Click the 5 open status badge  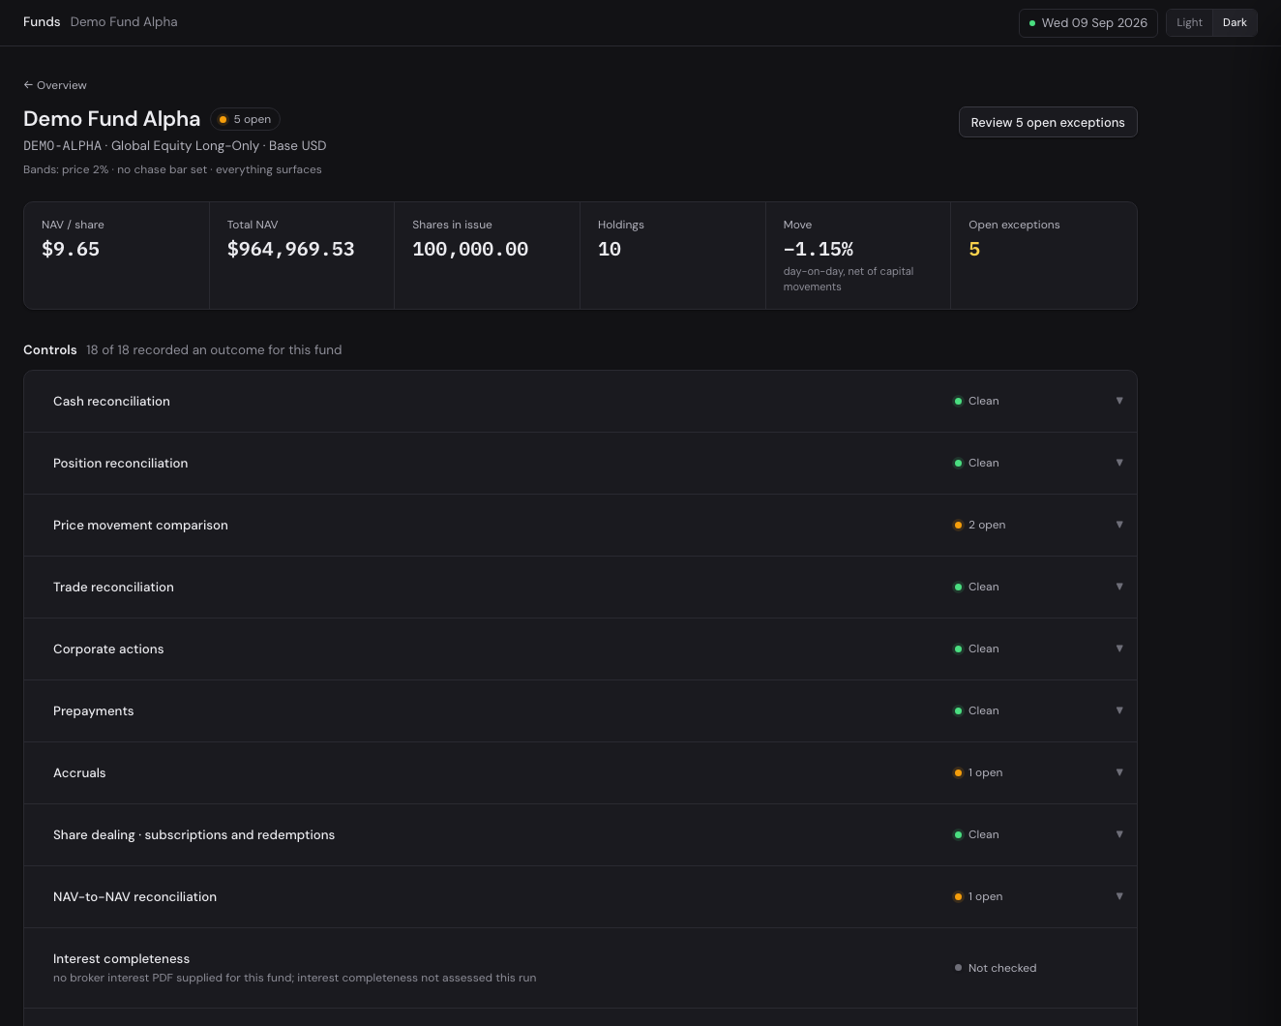[x=245, y=119]
